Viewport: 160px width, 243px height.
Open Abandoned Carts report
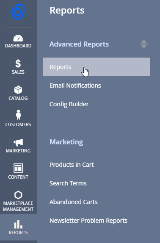[x=73, y=202]
